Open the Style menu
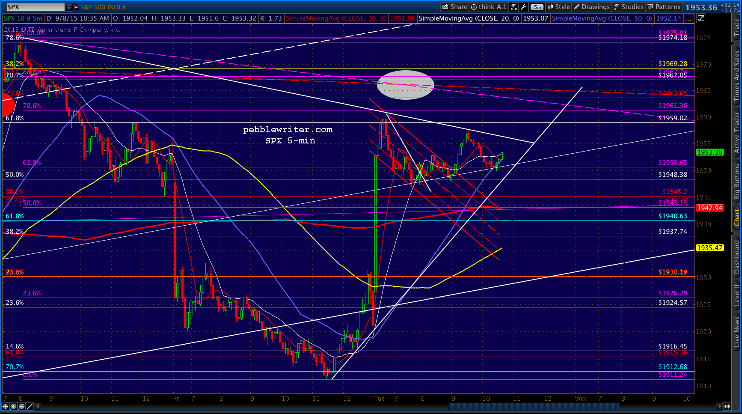This screenshot has height=414, width=742. coord(559,7)
